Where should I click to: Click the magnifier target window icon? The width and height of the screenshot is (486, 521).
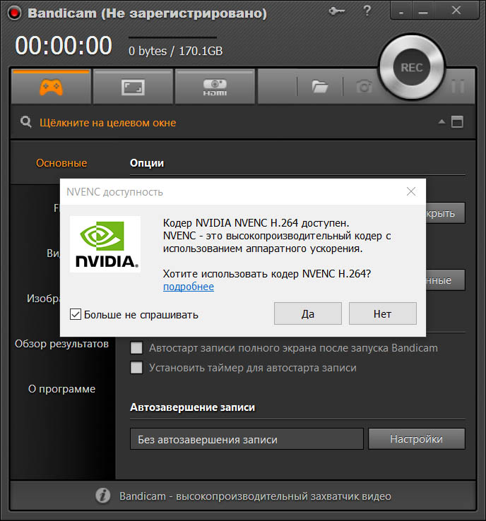tap(26, 122)
